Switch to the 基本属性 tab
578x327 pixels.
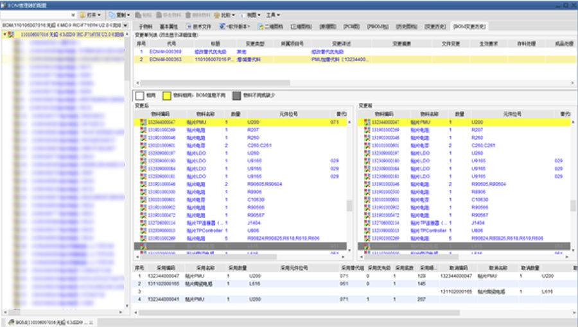[170, 26]
